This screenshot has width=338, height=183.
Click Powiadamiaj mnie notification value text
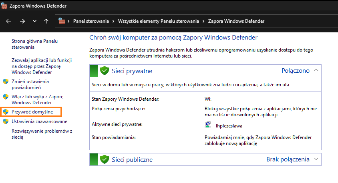pos(258,140)
